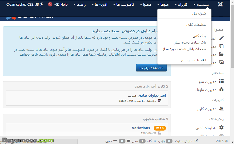Click تنظیمات کلی in sidebar under پیکربندی
This screenshot has width=234, height=144.
206,128
